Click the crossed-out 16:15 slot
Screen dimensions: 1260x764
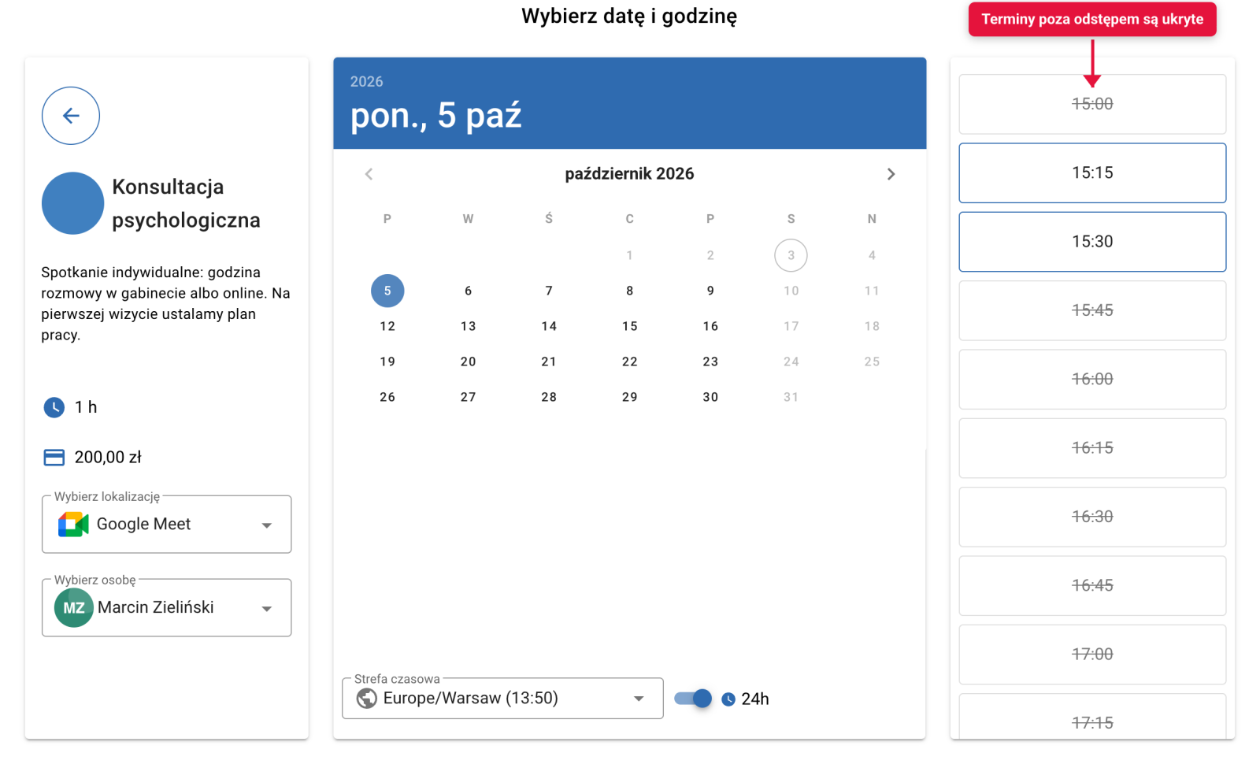[x=1092, y=448]
